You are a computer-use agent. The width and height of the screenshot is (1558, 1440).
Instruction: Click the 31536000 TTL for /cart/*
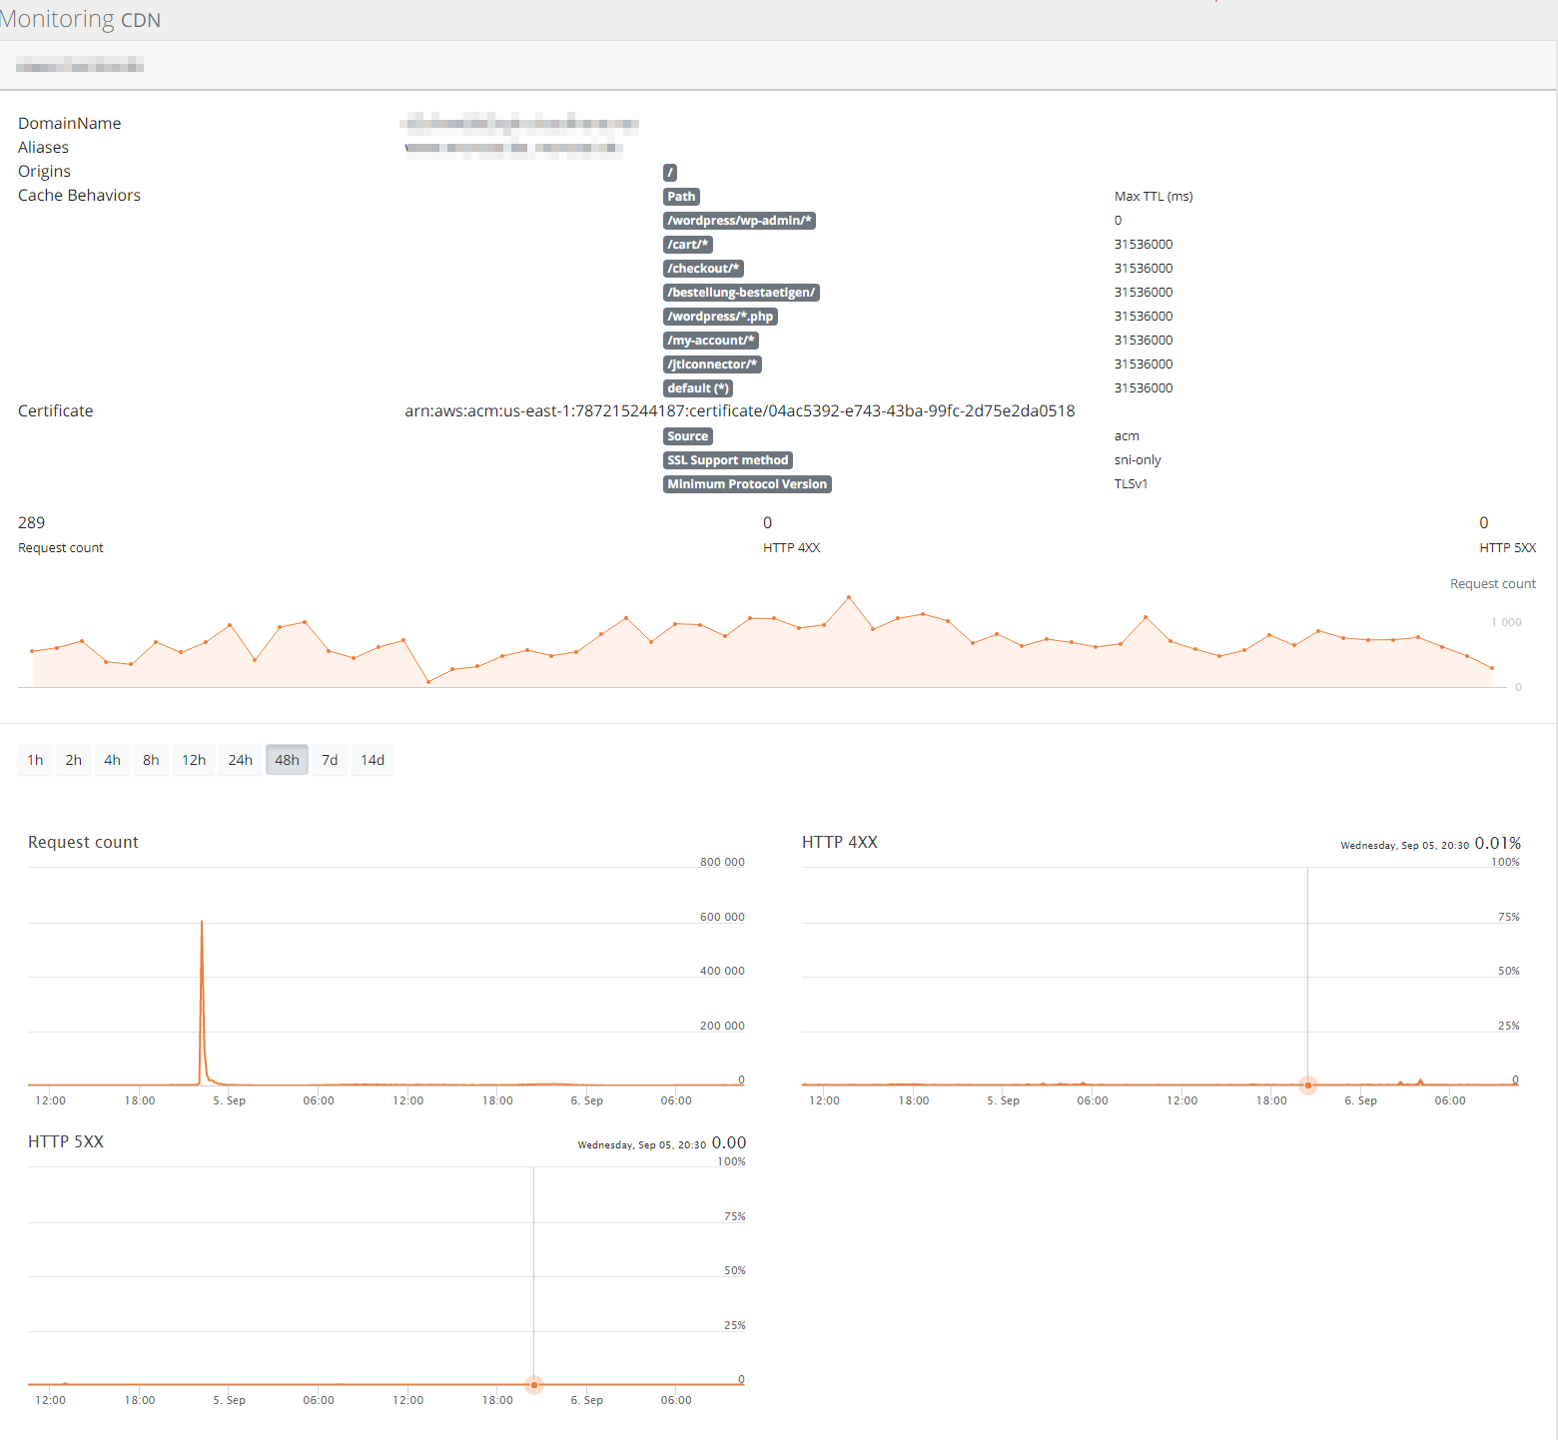[x=1144, y=245]
